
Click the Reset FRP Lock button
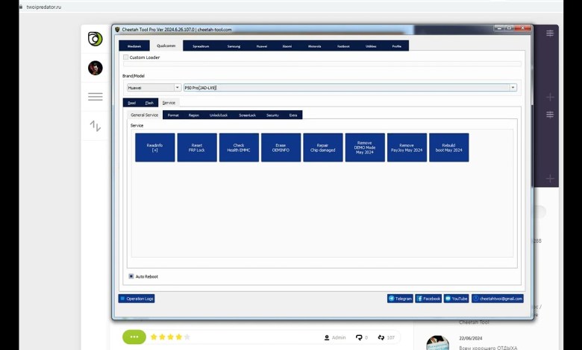197,147
